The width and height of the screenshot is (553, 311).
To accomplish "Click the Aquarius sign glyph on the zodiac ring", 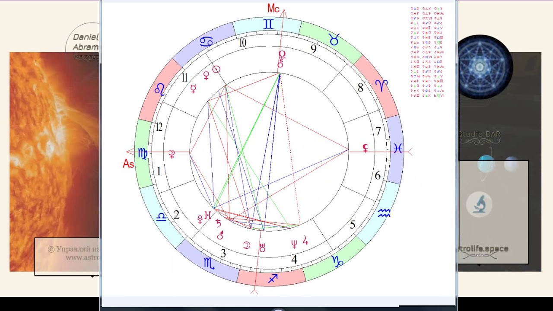I will tap(384, 213).
